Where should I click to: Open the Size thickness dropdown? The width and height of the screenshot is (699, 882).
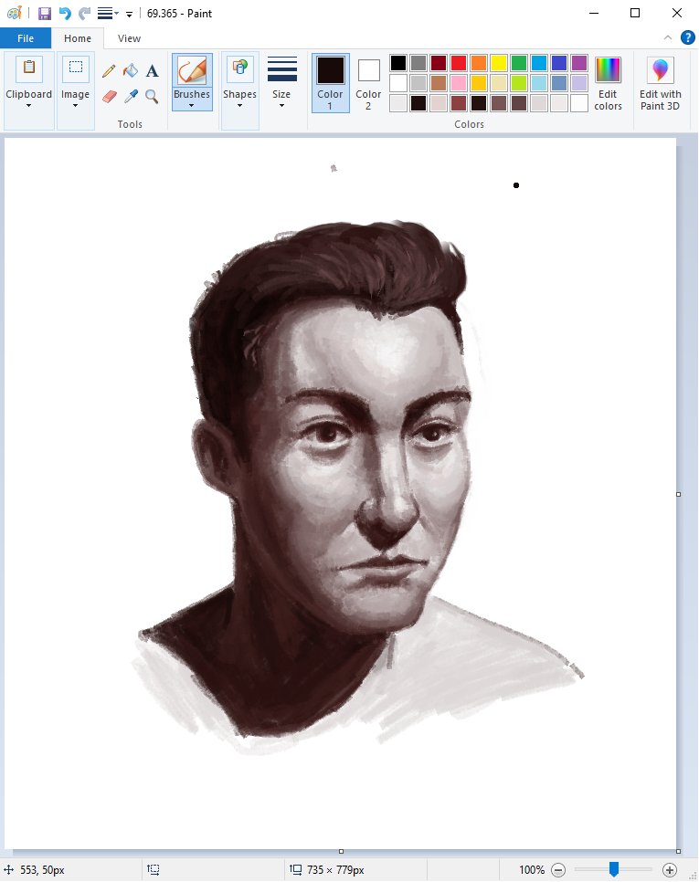click(281, 82)
